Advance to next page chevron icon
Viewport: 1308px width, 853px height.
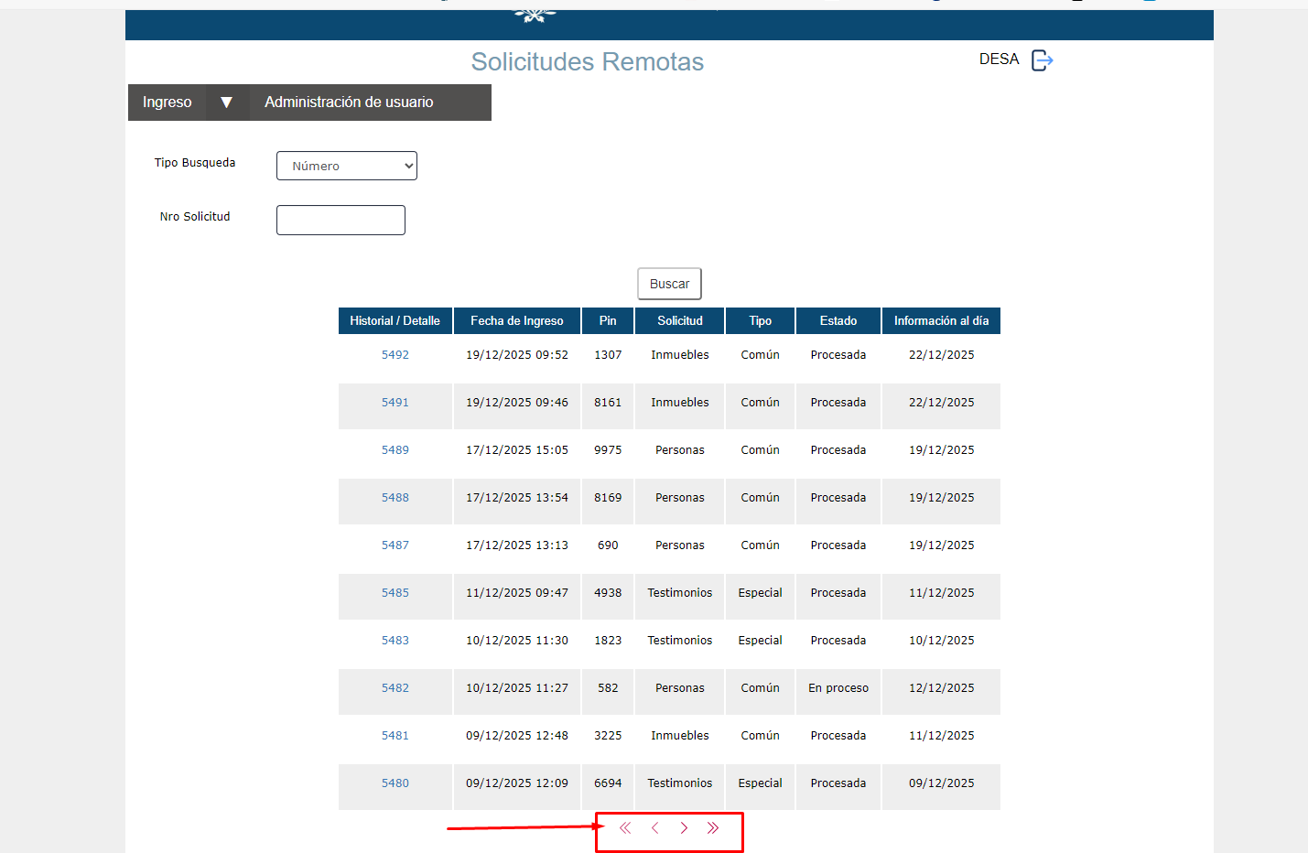pyautogui.click(x=684, y=827)
